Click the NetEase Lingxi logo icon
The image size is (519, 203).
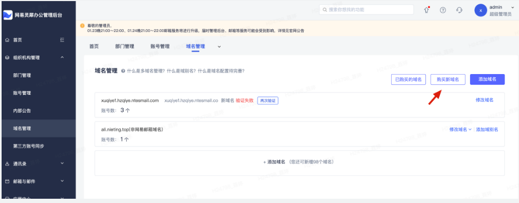pyautogui.click(x=7, y=15)
